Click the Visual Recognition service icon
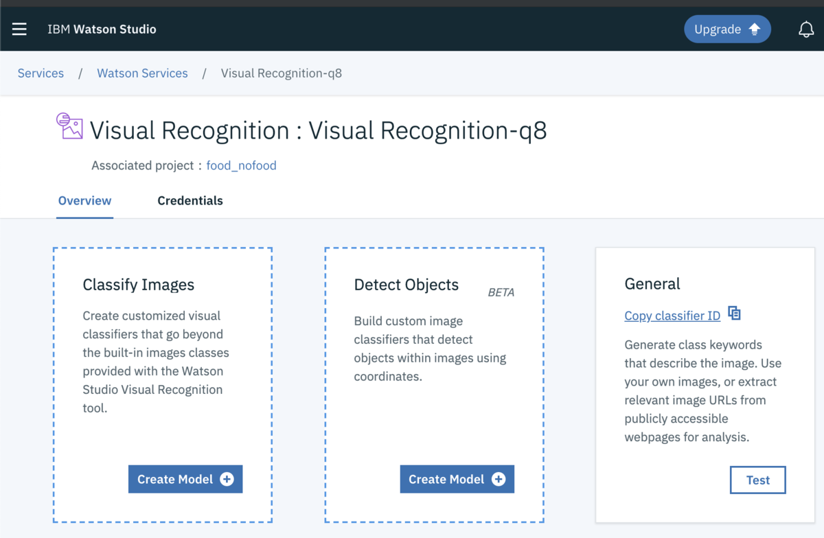824x538 pixels. 69,126
